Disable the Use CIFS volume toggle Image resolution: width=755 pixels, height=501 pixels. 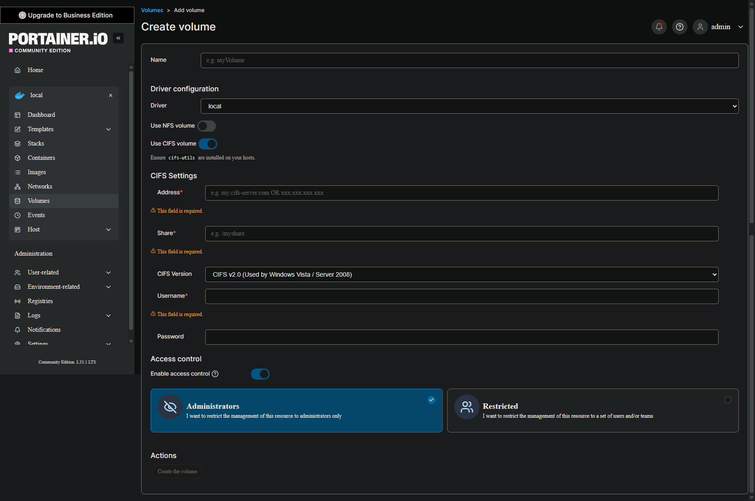(208, 144)
